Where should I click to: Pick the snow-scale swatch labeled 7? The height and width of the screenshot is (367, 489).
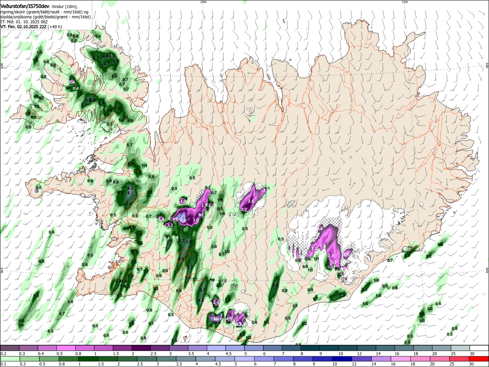[x=291, y=348]
